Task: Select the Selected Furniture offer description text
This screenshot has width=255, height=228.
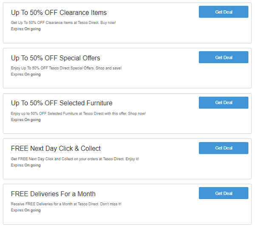Action: (x=78, y=113)
